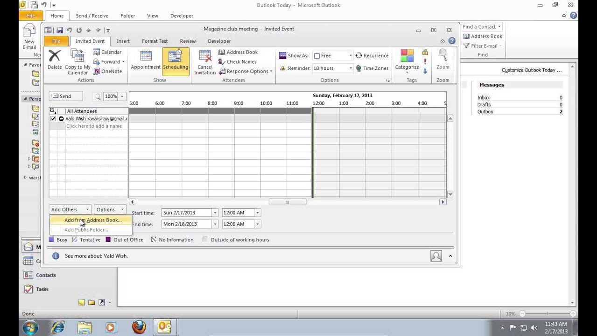Screen dimensions: 597x336
Task: Open End time 12:00 AM dropdown
Action: tap(257, 224)
